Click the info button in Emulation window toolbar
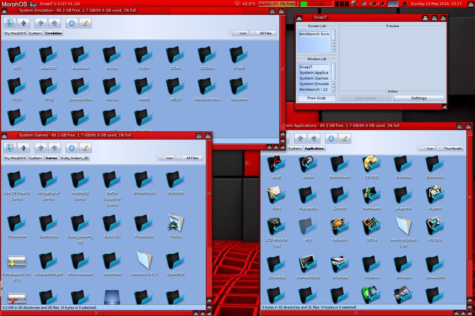475x316 pixels. coord(72,23)
